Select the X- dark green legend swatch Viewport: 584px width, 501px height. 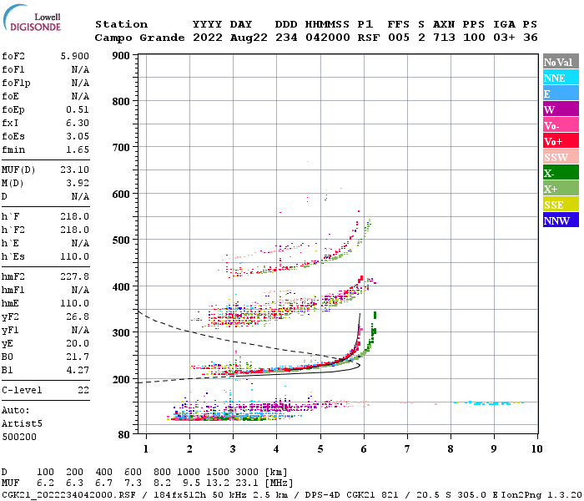[561, 173]
